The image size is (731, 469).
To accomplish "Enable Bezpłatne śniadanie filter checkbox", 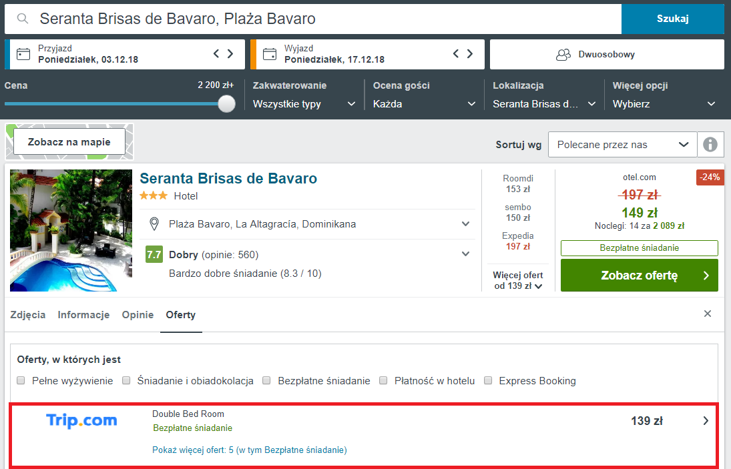I will pyautogui.click(x=266, y=380).
